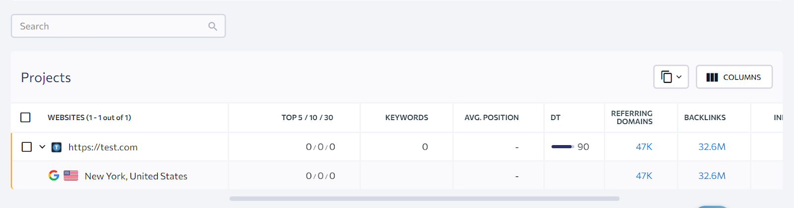
Task: Open the copy dropdown arrow
Action: (679, 77)
